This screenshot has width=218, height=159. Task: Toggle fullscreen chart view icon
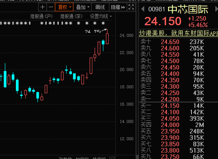coord(131,7)
